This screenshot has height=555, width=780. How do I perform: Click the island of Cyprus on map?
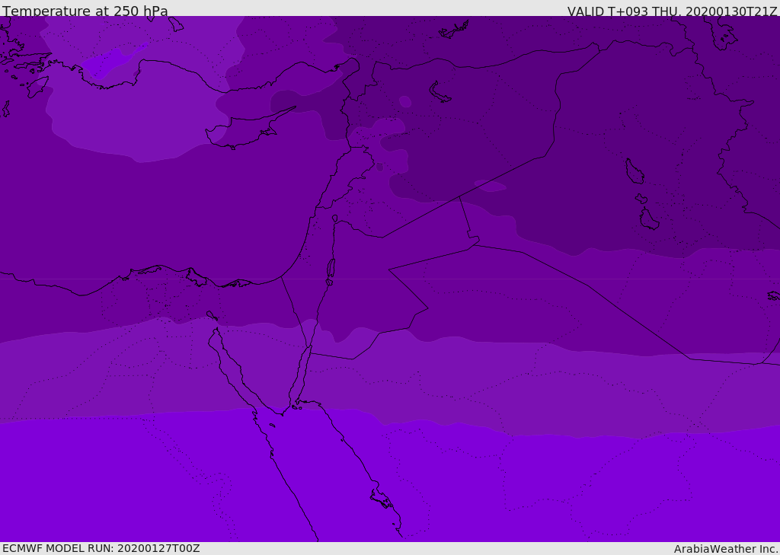click(x=244, y=130)
